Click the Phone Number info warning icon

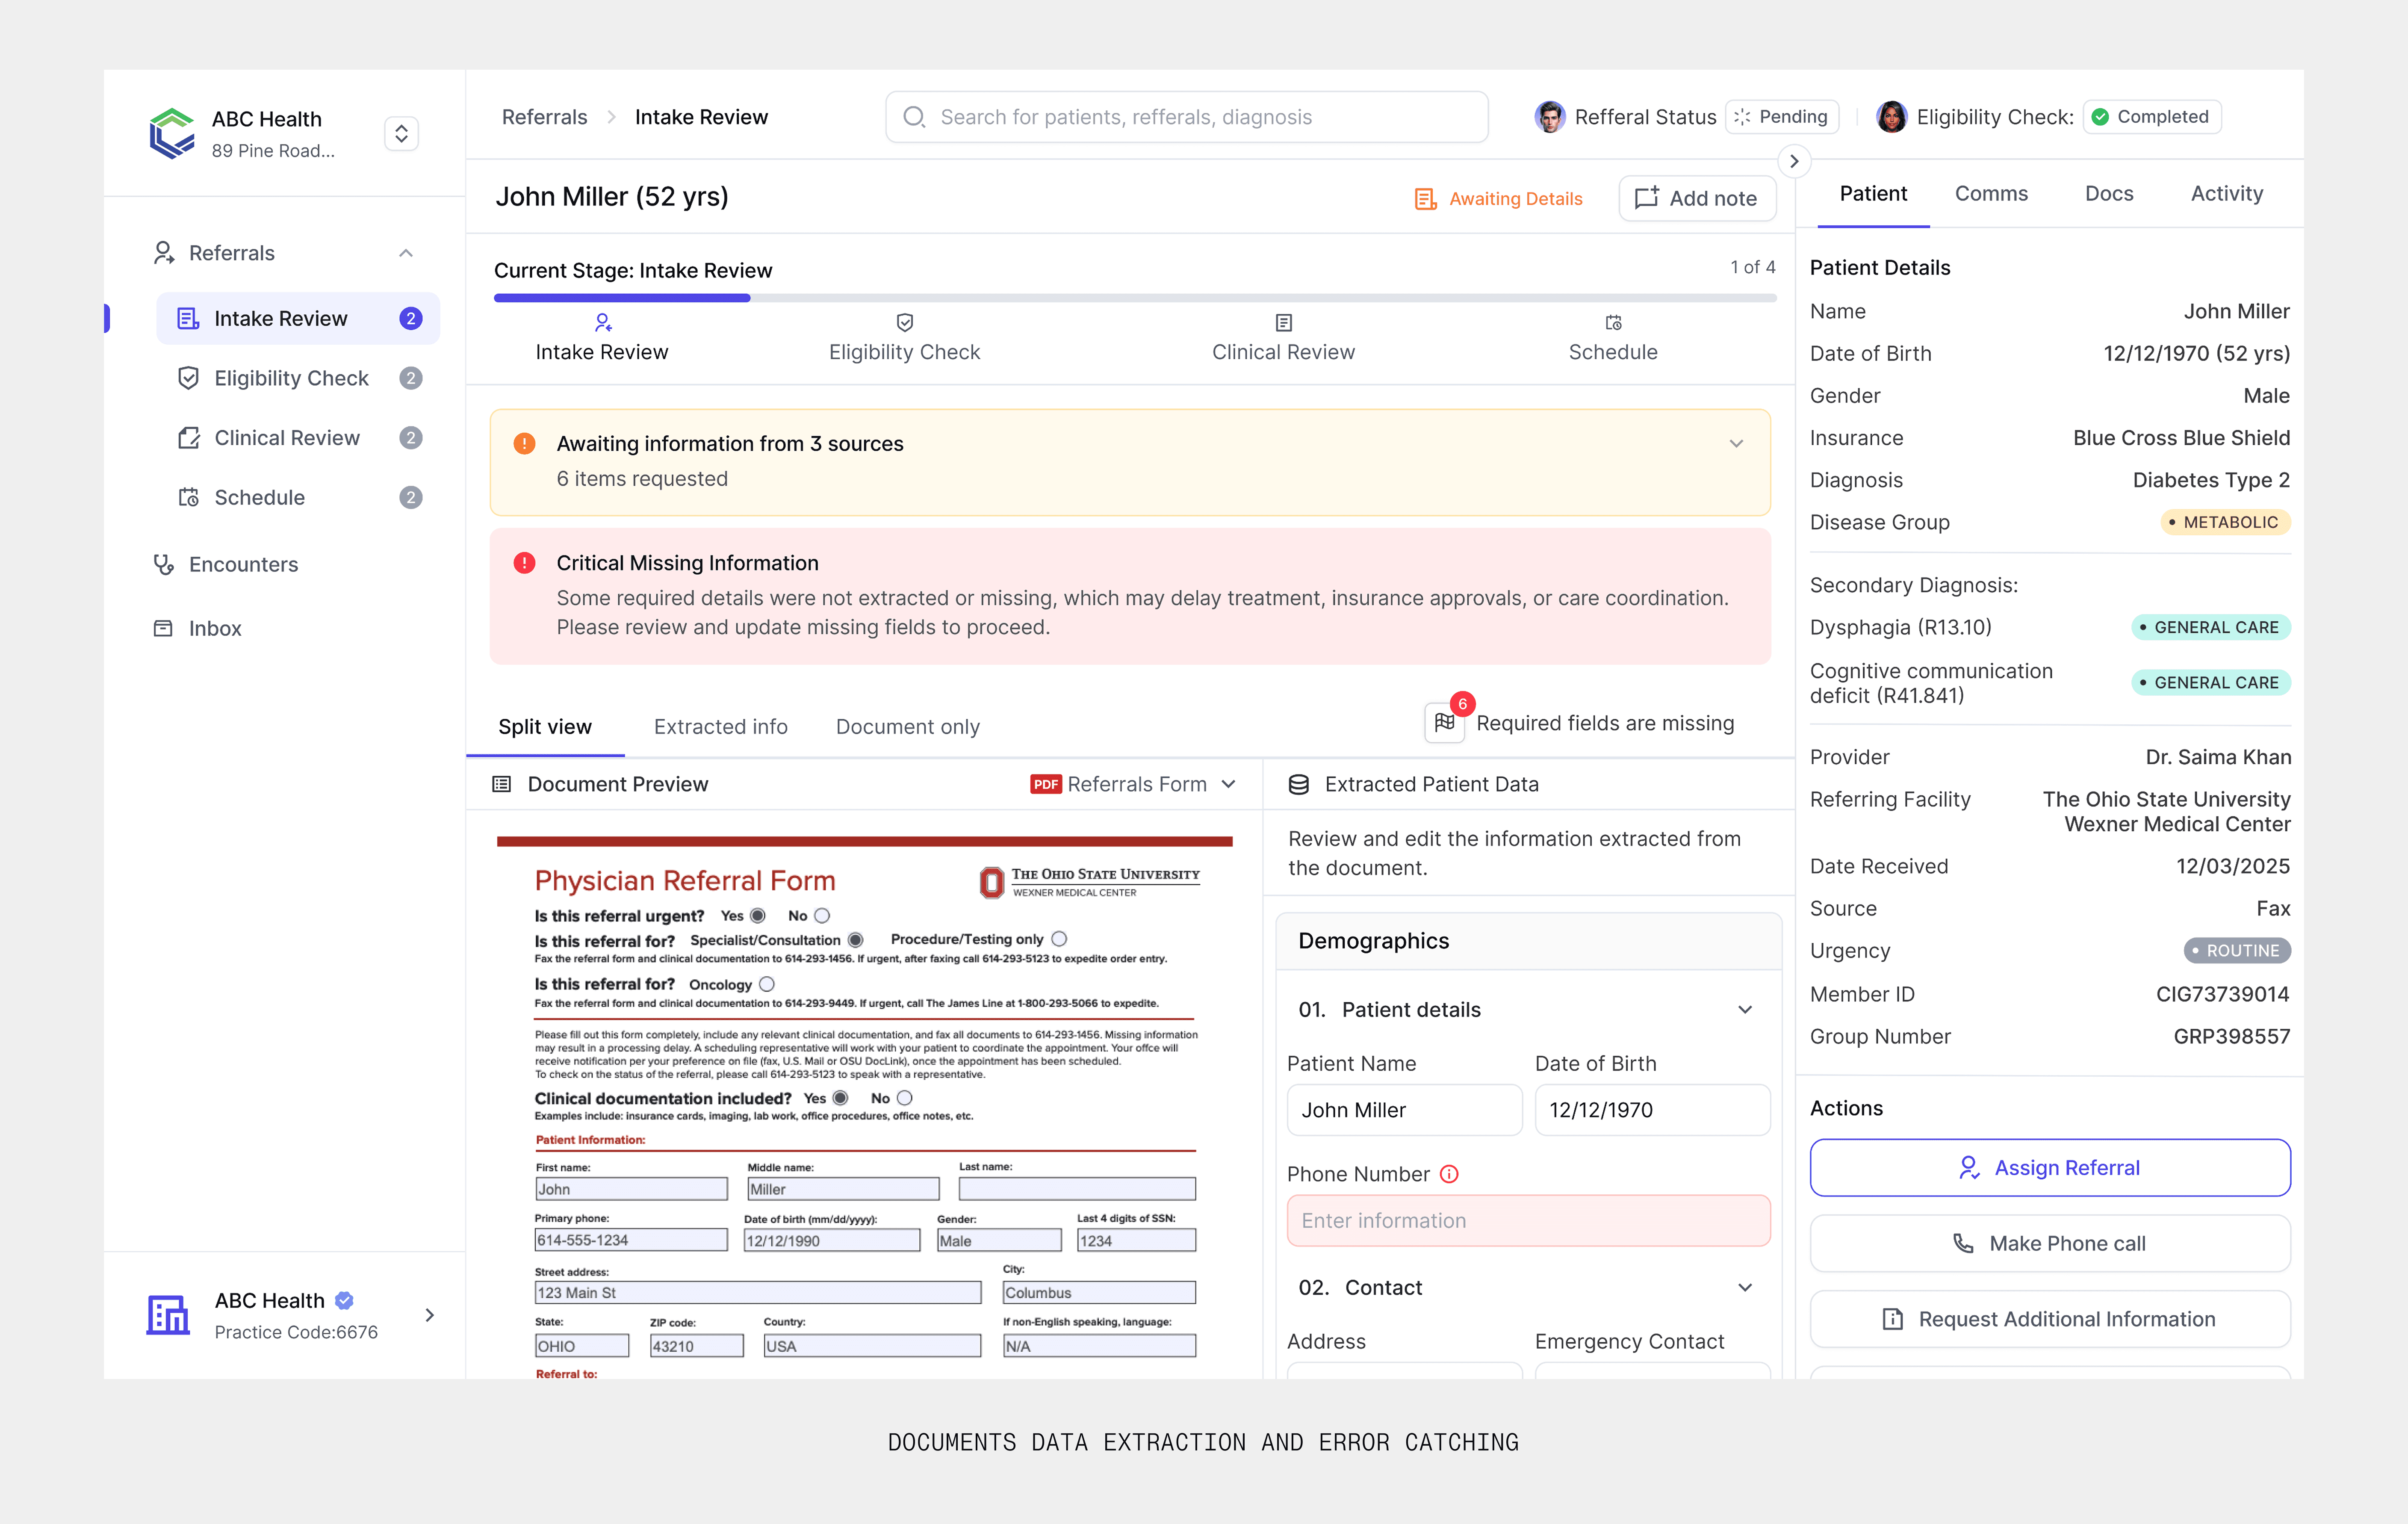[x=1449, y=1174]
